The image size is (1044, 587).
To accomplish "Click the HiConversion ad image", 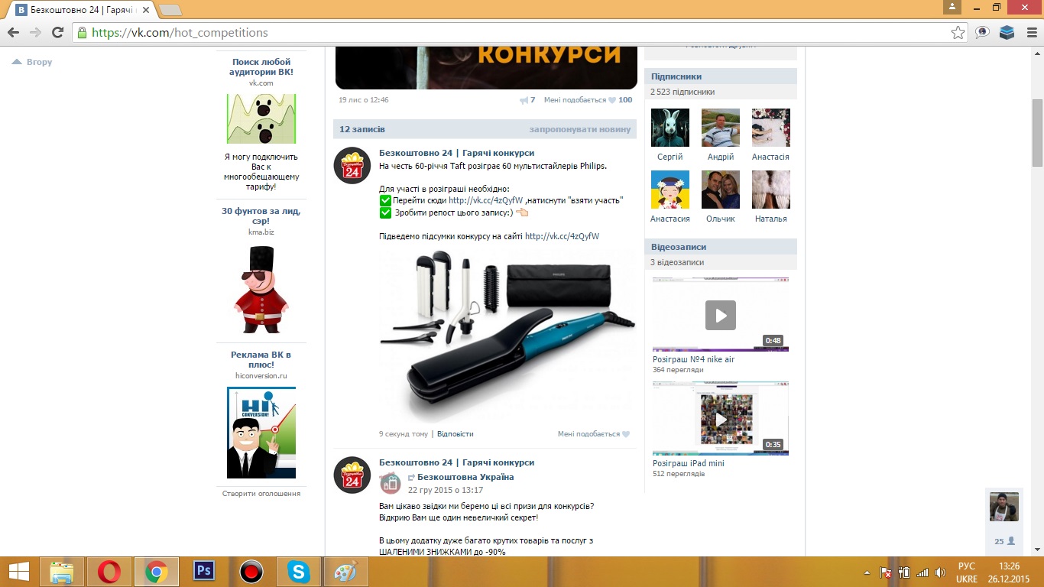I will click(261, 433).
